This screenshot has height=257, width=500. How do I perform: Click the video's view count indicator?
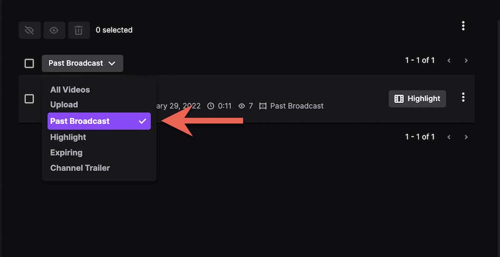coord(245,106)
